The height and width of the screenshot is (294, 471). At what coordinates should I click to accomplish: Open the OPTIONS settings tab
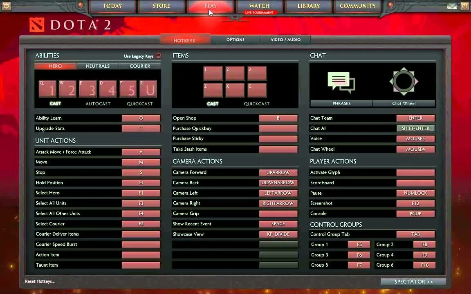pyautogui.click(x=235, y=40)
